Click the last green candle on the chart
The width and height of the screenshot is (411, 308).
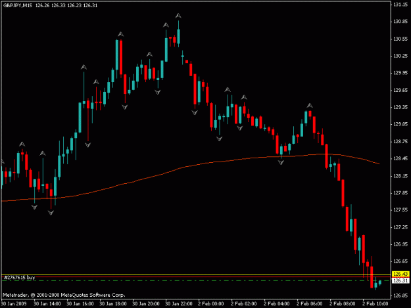coord(380,282)
